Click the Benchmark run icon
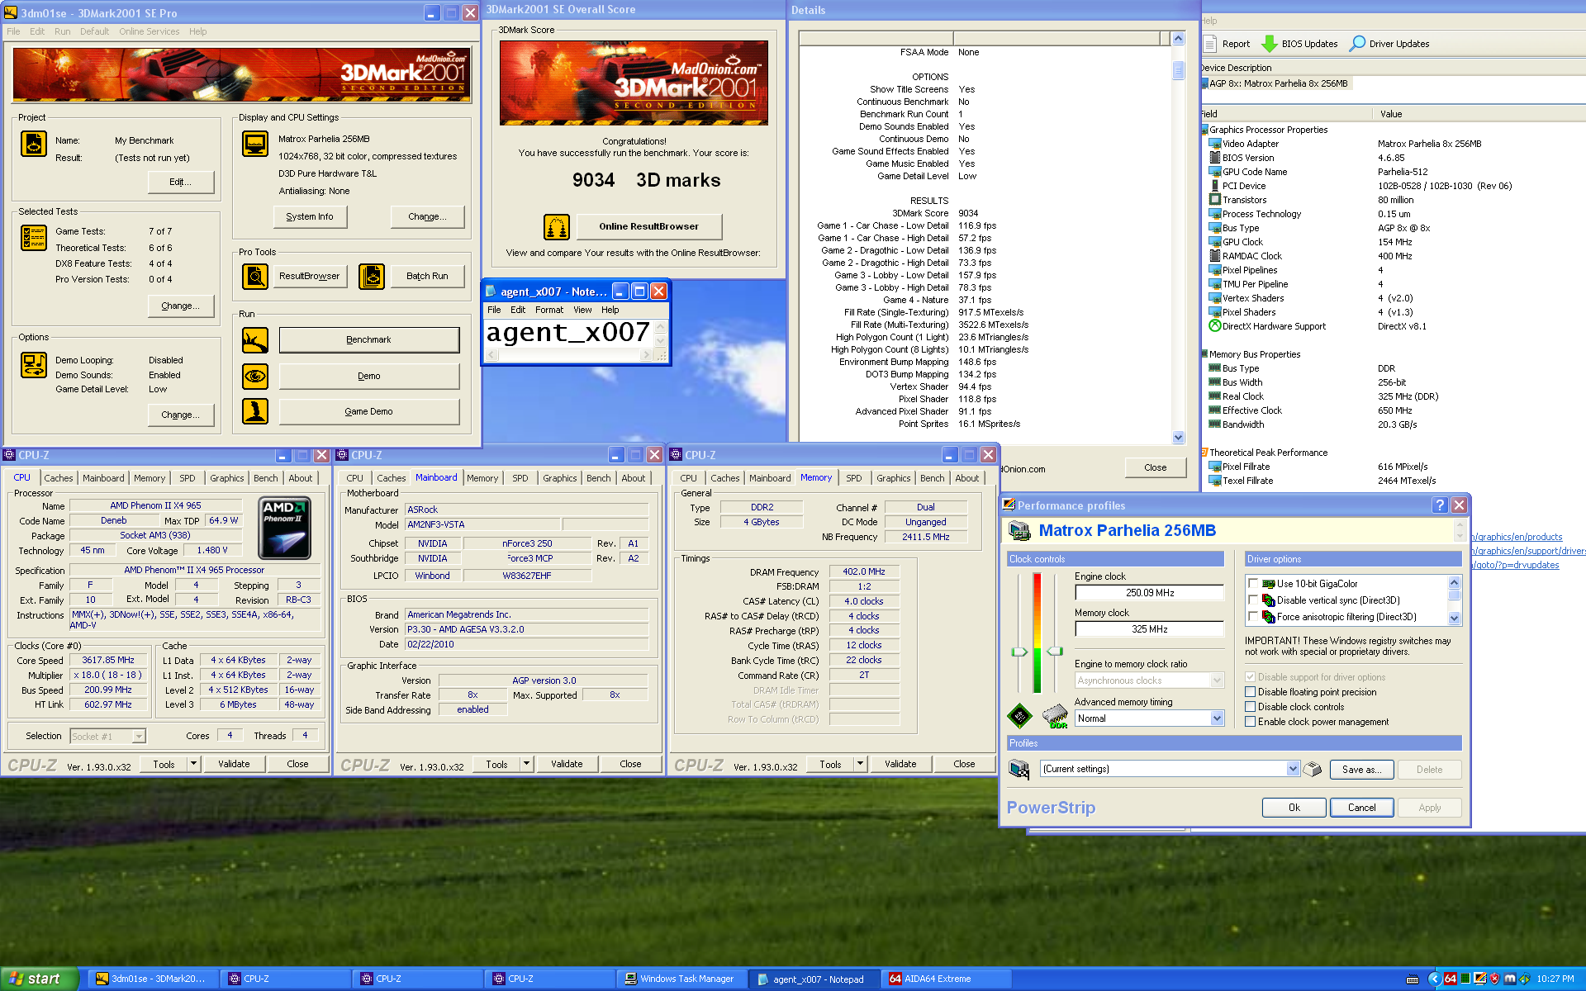Image resolution: width=1586 pixels, height=991 pixels. tap(255, 339)
